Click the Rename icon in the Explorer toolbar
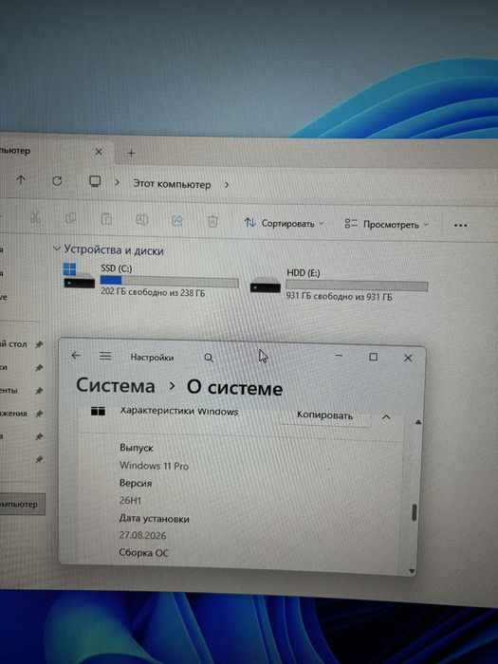498x664 pixels. (141, 219)
